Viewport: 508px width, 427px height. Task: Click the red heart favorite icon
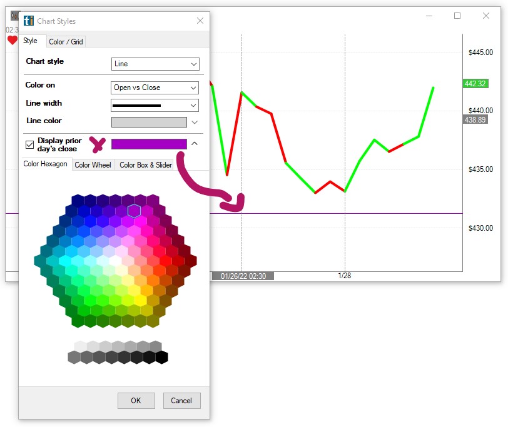13,41
